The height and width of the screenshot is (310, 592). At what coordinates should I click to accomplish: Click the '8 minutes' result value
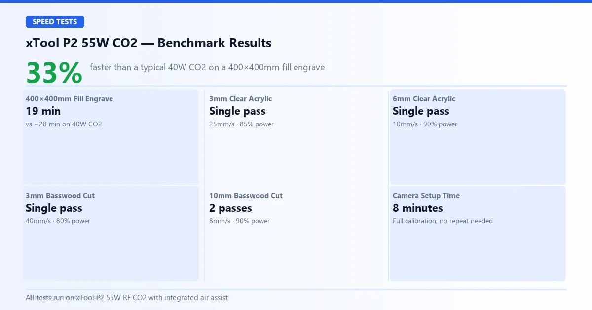418,208
